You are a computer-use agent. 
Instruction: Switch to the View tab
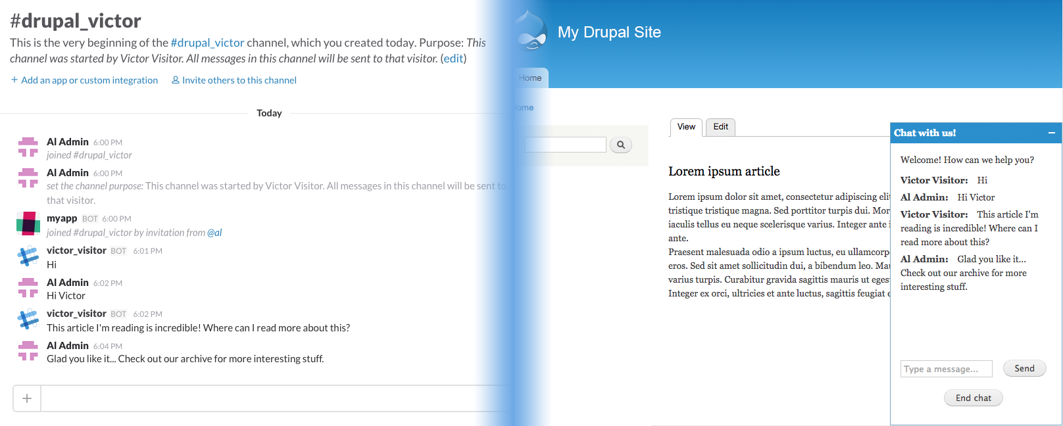686,127
